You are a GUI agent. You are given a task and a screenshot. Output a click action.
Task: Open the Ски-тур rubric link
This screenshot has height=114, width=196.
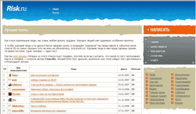click(154, 82)
